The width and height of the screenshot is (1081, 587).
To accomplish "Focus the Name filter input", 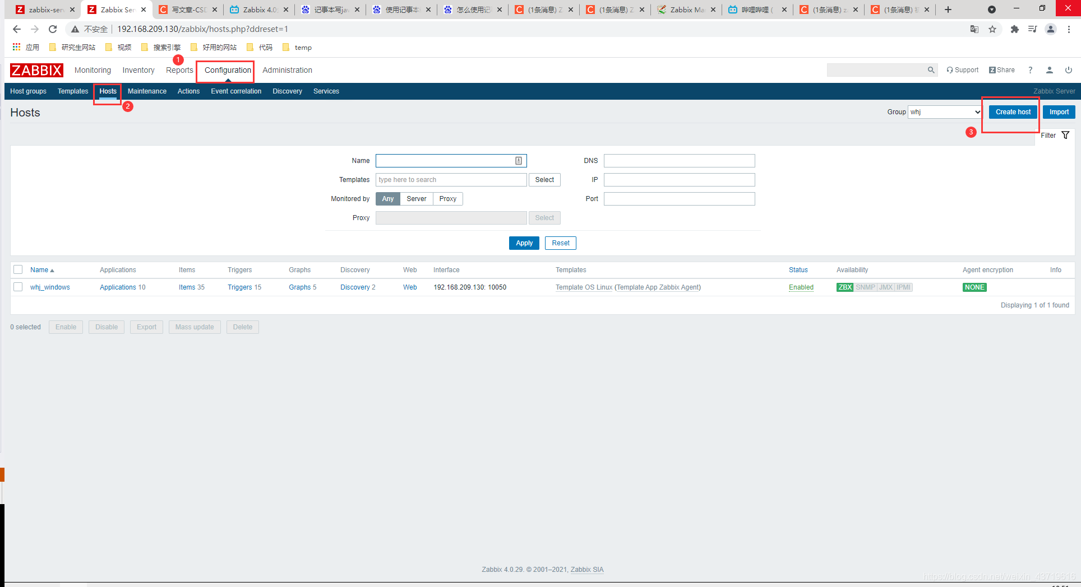I will coord(451,161).
